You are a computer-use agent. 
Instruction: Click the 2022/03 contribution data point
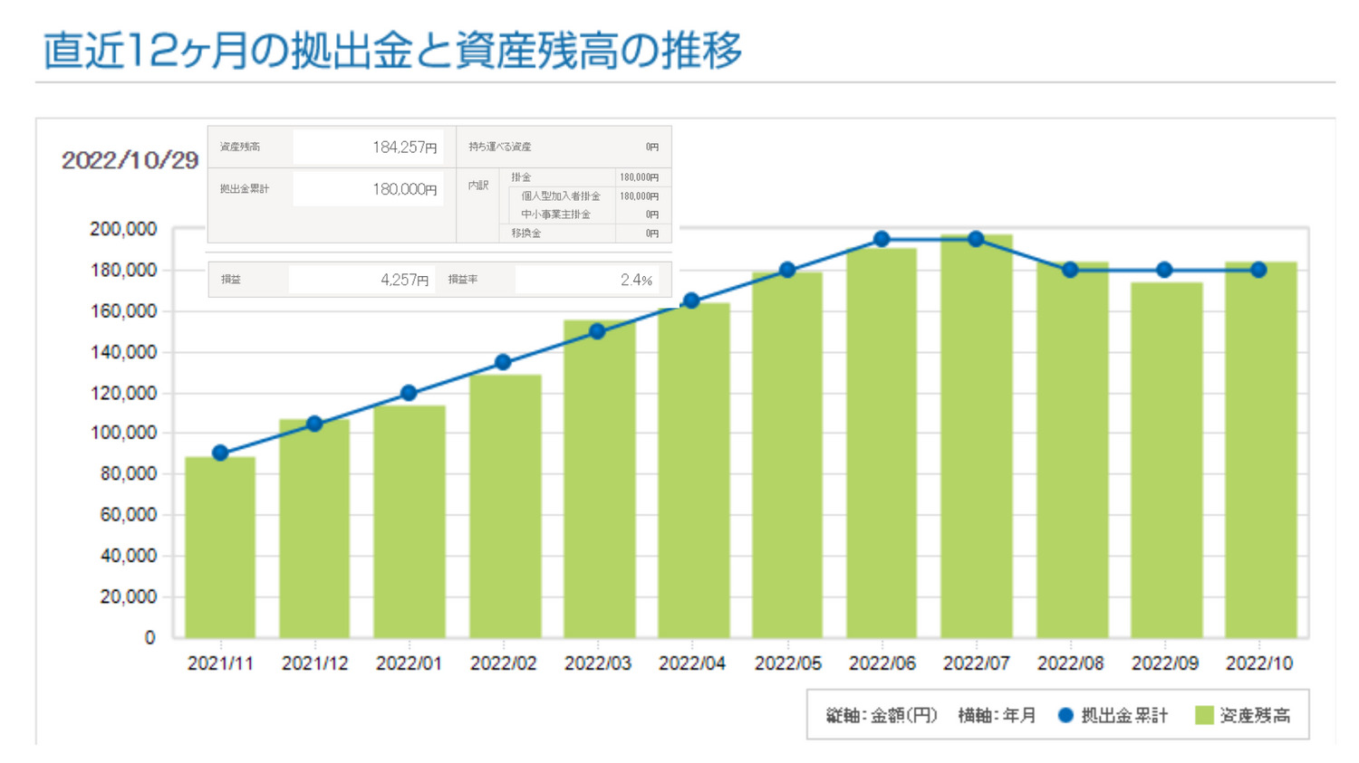pos(597,331)
